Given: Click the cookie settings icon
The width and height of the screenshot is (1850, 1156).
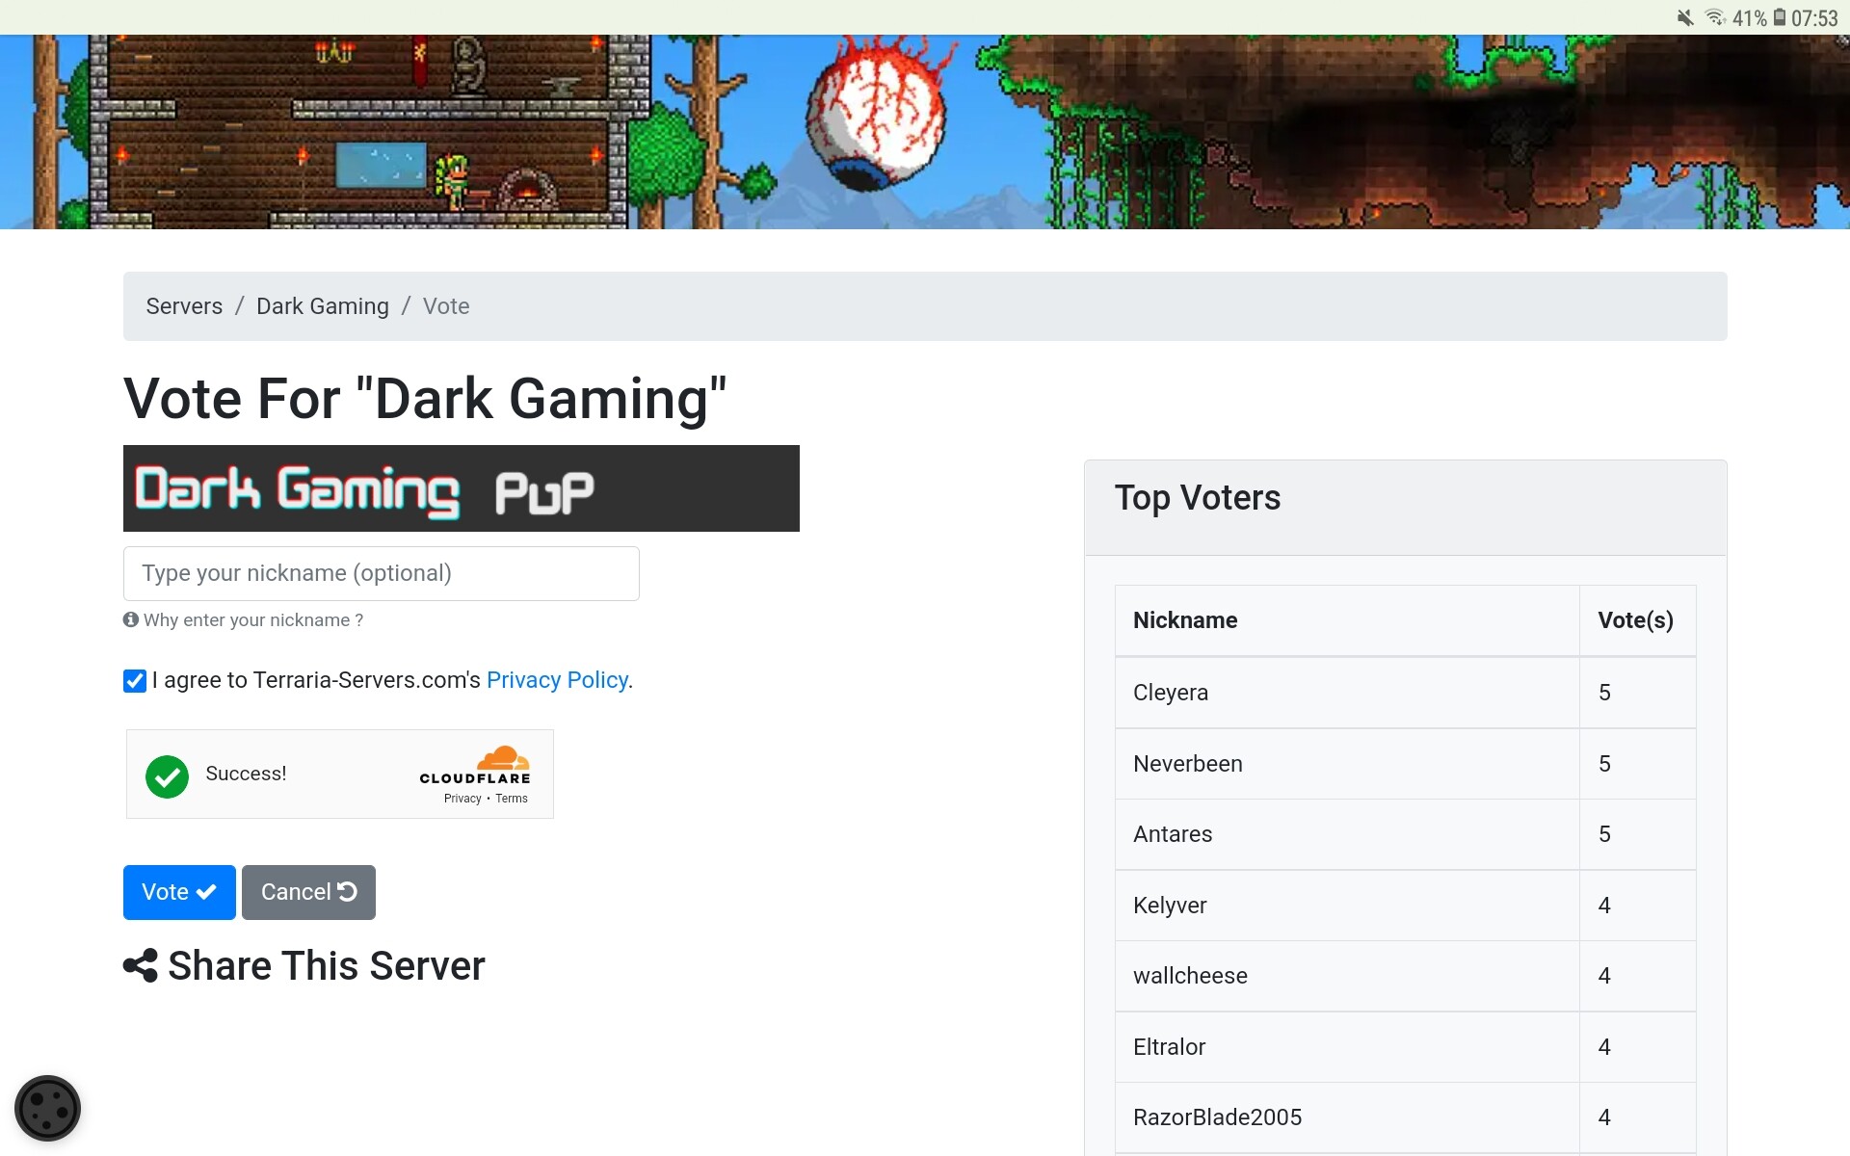Looking at the screenshot, I should [x=47, y=1108].
